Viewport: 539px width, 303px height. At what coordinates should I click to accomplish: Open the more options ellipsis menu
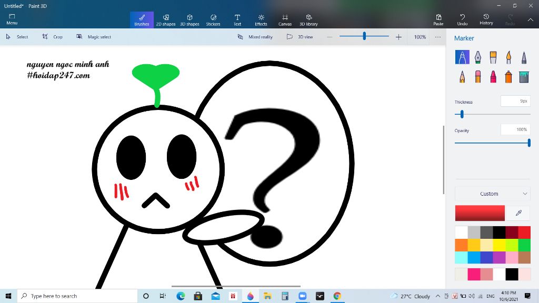[x=437, y=37]
